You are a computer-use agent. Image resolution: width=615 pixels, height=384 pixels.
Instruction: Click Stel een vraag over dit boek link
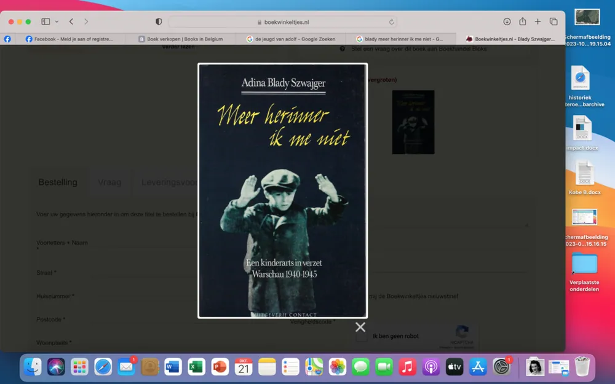(419, 49)
